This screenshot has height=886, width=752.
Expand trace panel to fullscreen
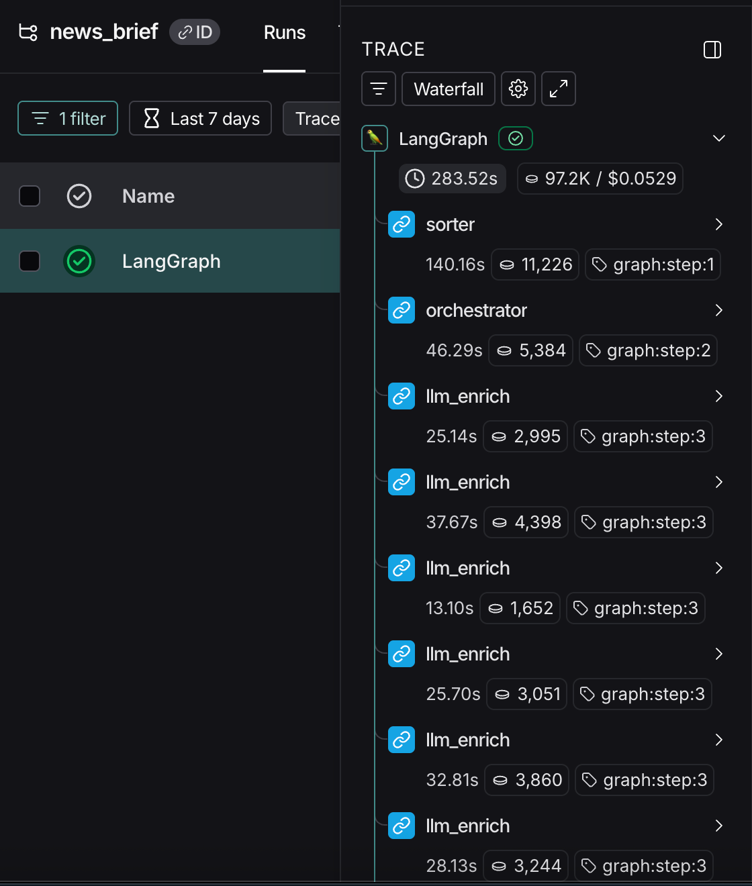[x=559, y=89]
